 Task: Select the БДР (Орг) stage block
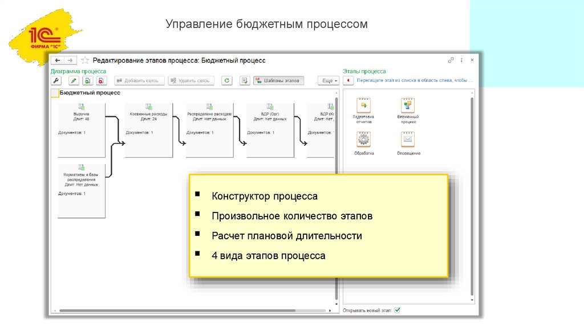pyautogui.click(x=270, y=130)
